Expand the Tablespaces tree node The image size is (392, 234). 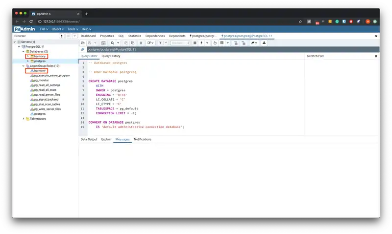[x=23, y=119]
